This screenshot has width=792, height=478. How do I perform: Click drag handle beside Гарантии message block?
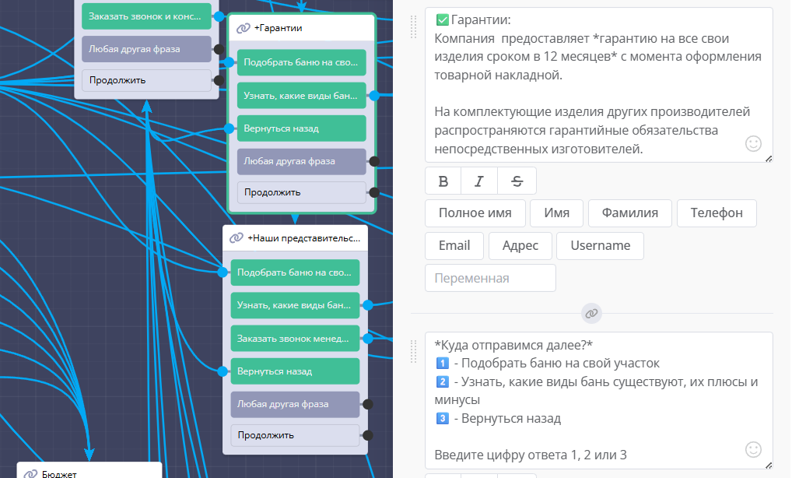[414, 26]
